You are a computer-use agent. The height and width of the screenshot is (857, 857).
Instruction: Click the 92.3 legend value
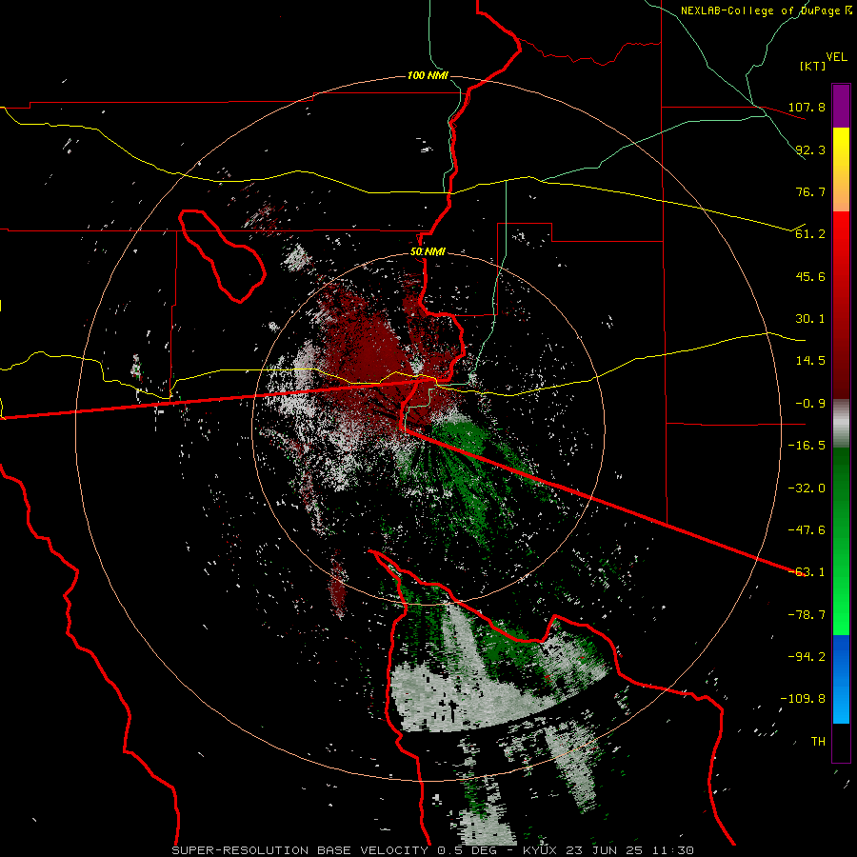pyautogui.click(x=810, y=149)
